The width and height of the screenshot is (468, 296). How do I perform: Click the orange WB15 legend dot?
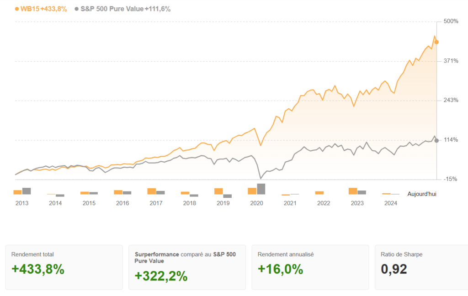tap(17, 9)
